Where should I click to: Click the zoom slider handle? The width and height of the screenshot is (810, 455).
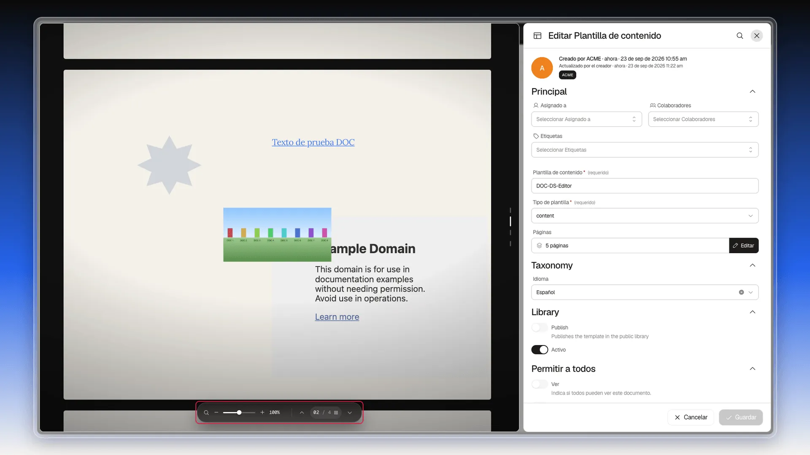(239, 412)
